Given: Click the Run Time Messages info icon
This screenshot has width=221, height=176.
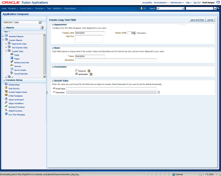Looking at the screenshot, I should tap(6, 114).
